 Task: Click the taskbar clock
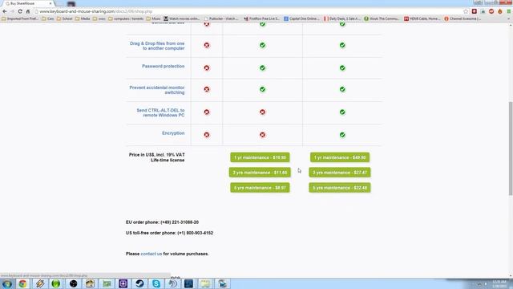tap(499, 283)
